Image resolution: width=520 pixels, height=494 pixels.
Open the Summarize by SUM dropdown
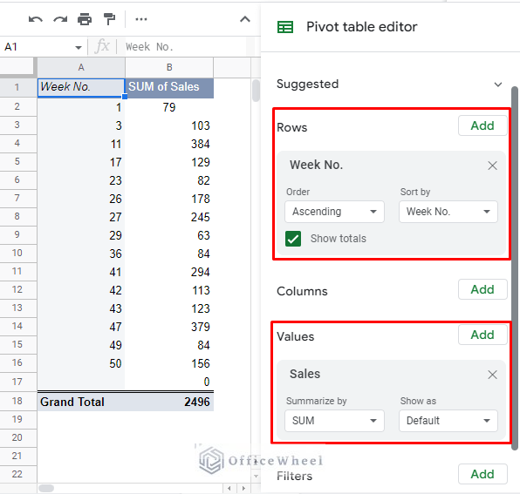[334, 421]
